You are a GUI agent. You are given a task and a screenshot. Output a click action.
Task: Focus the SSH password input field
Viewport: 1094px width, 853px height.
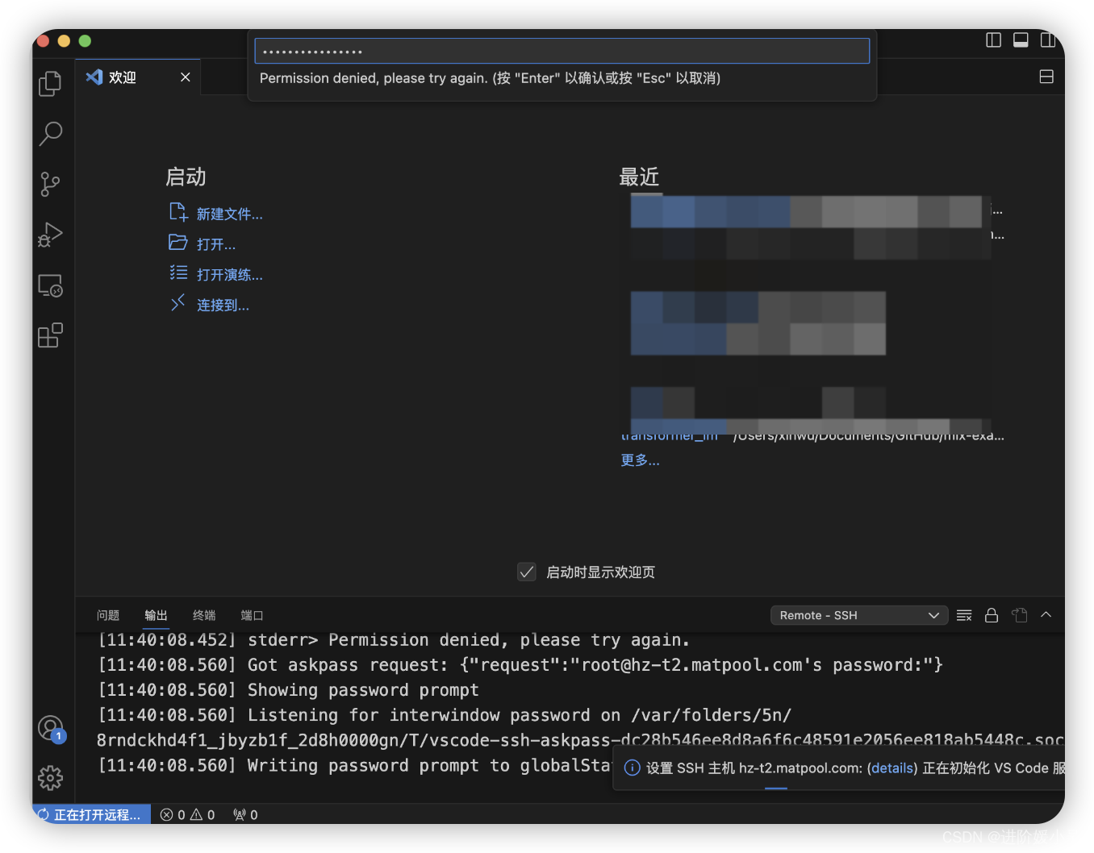[x=562, y=51]
